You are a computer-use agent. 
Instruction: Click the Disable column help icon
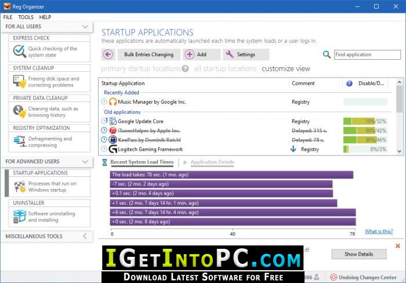pos(349,84)
